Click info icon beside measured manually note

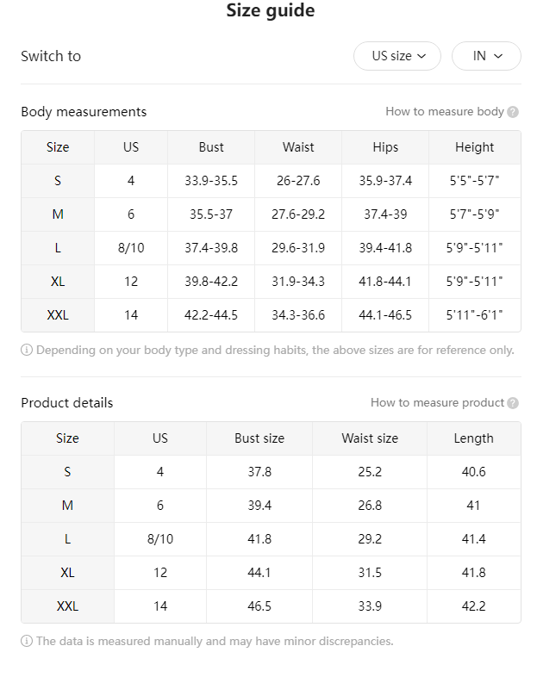[27, 641]
